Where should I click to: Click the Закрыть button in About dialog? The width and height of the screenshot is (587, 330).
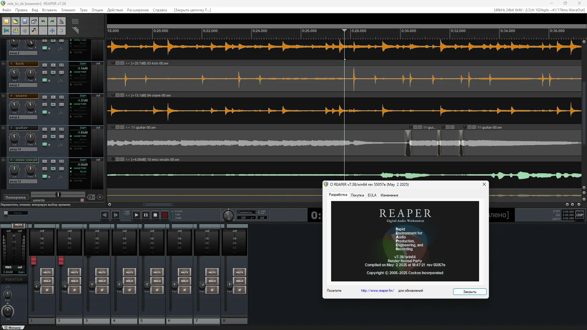pyautogui.click(x=469, y=292)
